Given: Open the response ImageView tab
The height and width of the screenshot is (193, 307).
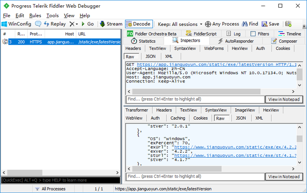Looking at the screenshot, I should tap(245, 110).
